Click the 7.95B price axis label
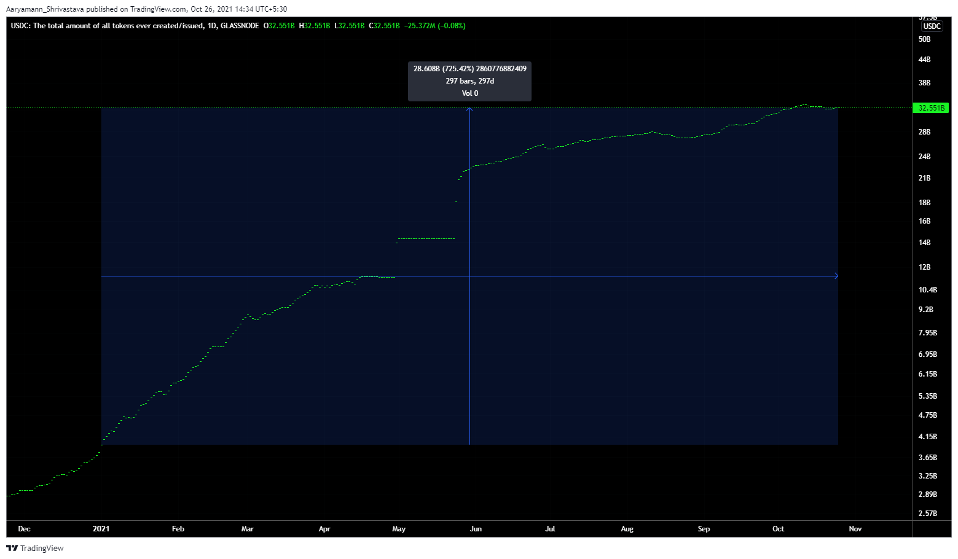The width and height of the screenshot is (958, 559). [x=928, y=333]
